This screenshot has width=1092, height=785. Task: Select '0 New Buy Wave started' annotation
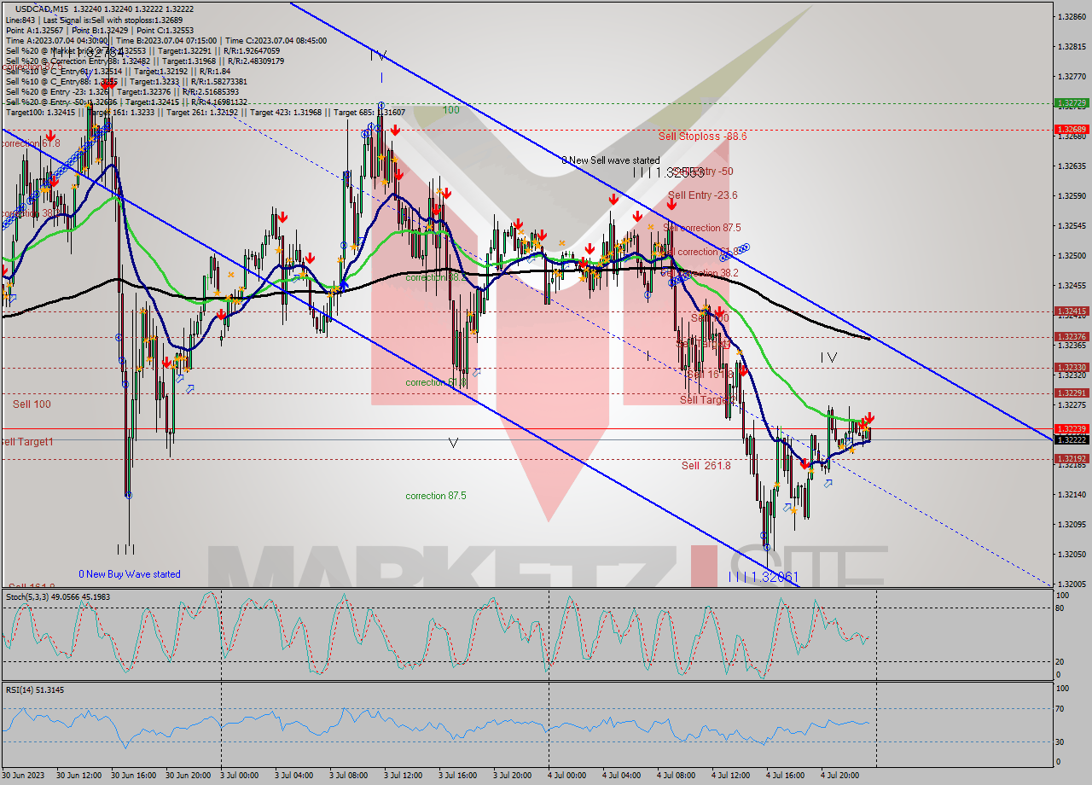point(130,574)
